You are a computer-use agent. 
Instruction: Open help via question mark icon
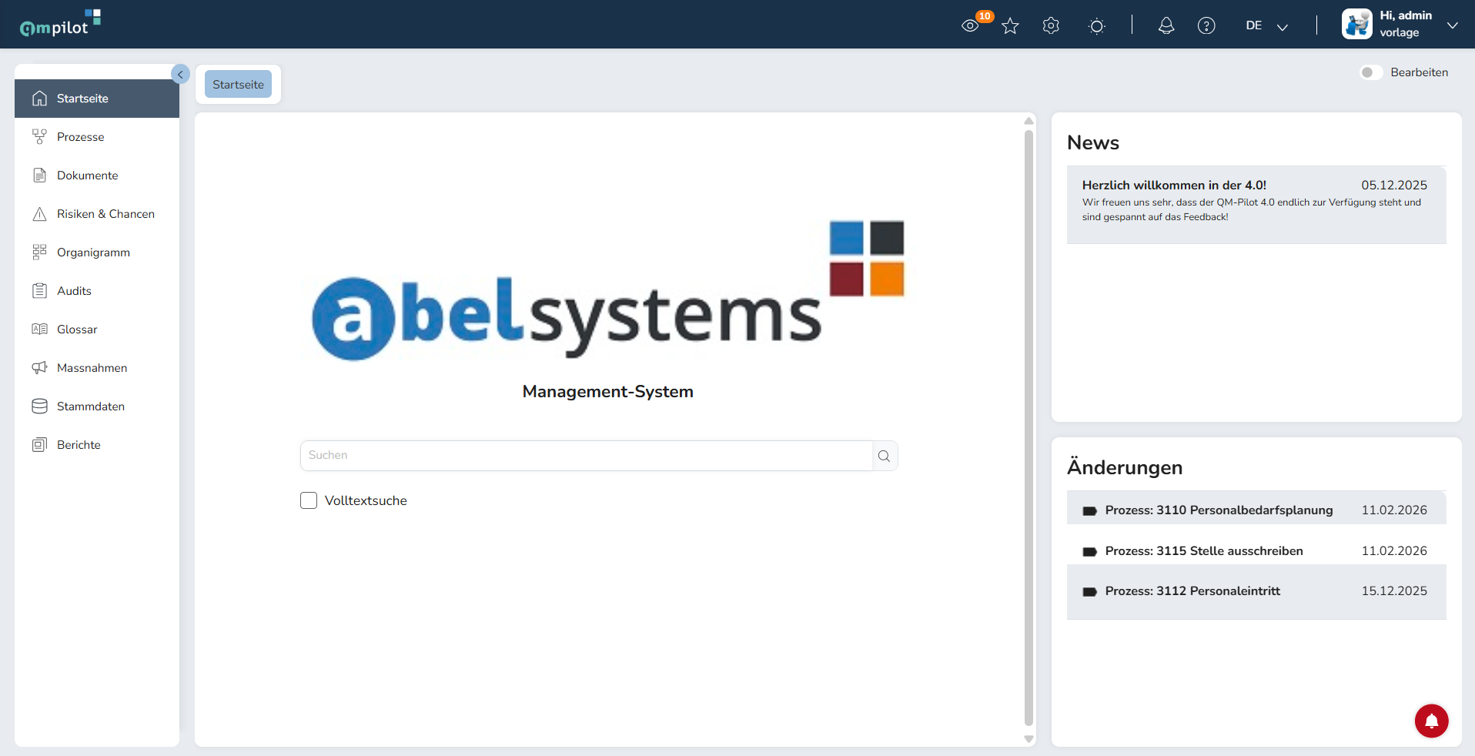tap(1206, 26)
